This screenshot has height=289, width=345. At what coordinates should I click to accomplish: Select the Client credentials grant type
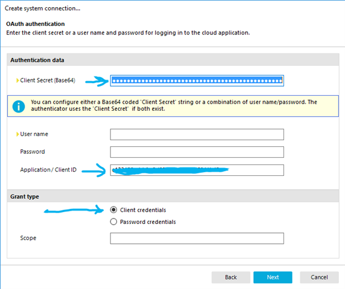(113, 210)
